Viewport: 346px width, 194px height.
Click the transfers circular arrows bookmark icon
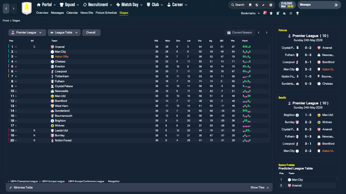click(291, 13)
